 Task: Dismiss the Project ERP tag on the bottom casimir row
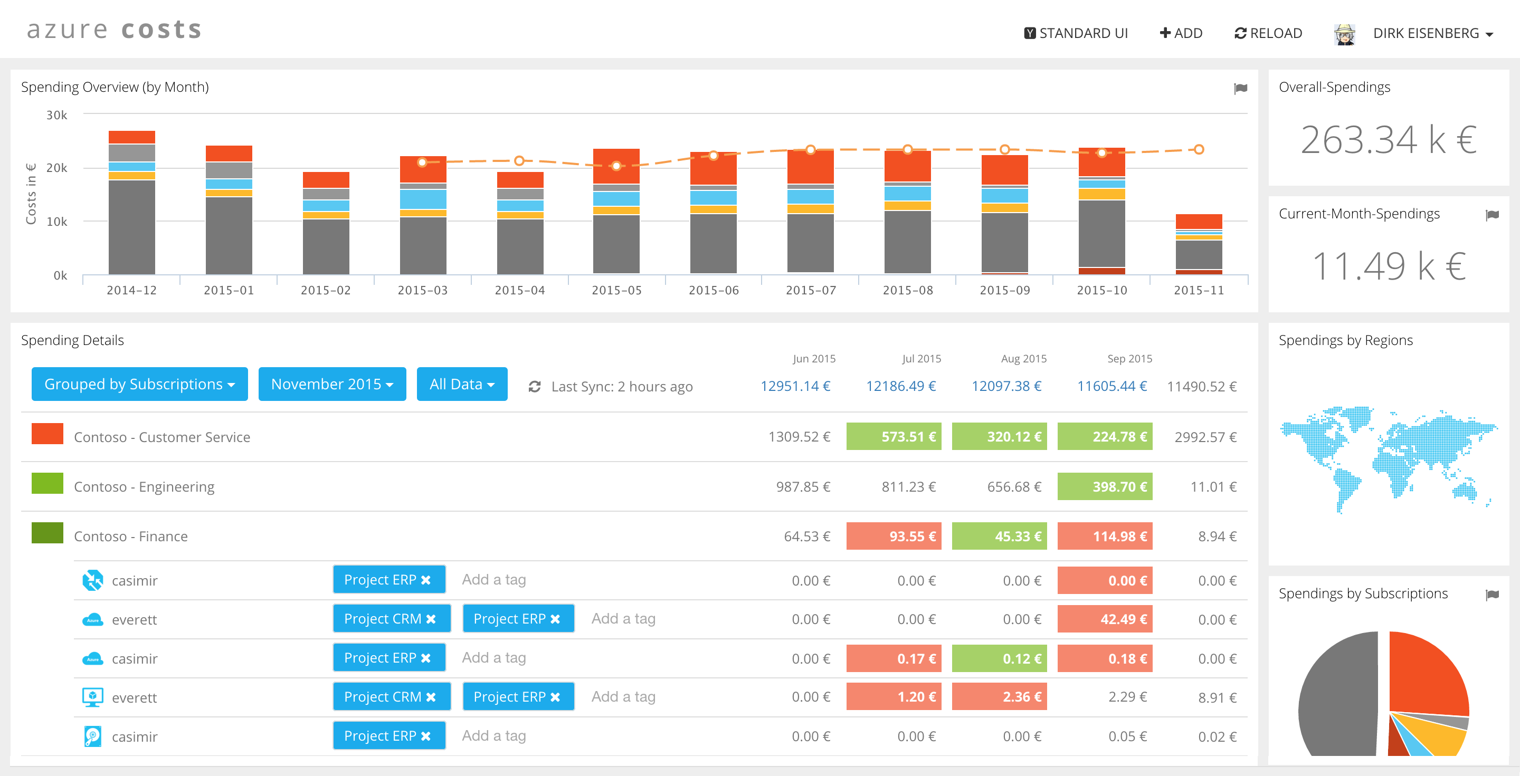click(x=426, y=736)
